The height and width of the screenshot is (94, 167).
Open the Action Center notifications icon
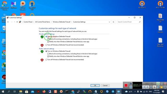click(x=163, y=92)
